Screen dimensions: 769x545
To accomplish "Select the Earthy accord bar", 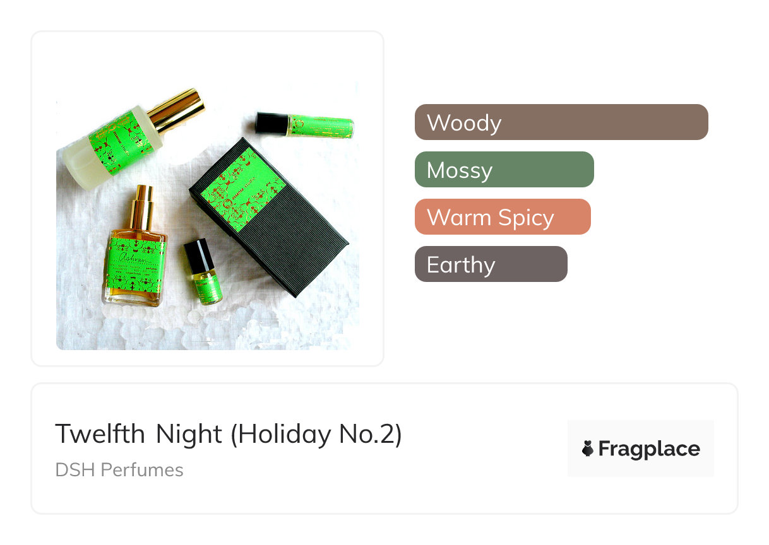I will click(491, 264).
